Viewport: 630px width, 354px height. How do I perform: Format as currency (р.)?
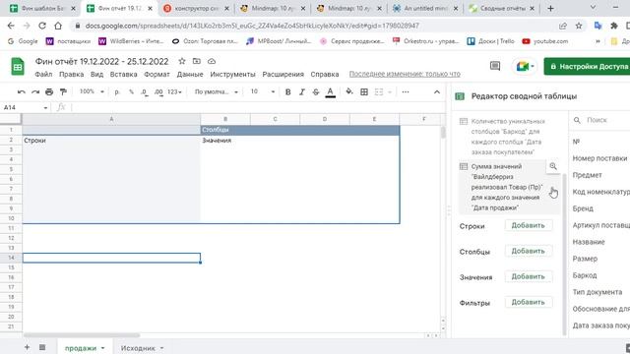click(117, 91)
